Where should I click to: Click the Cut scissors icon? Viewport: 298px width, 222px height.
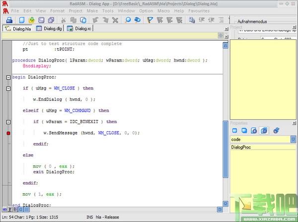pyautogui.click(x=64, y=20)
